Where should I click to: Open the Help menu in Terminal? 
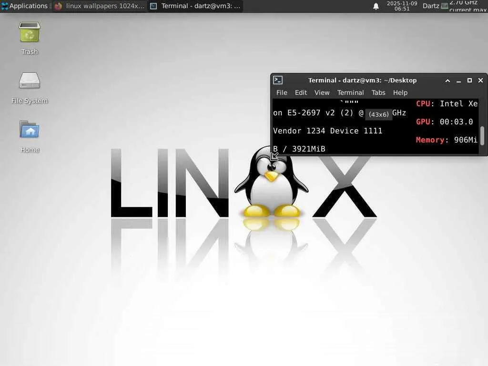click(x=400, y=93)
